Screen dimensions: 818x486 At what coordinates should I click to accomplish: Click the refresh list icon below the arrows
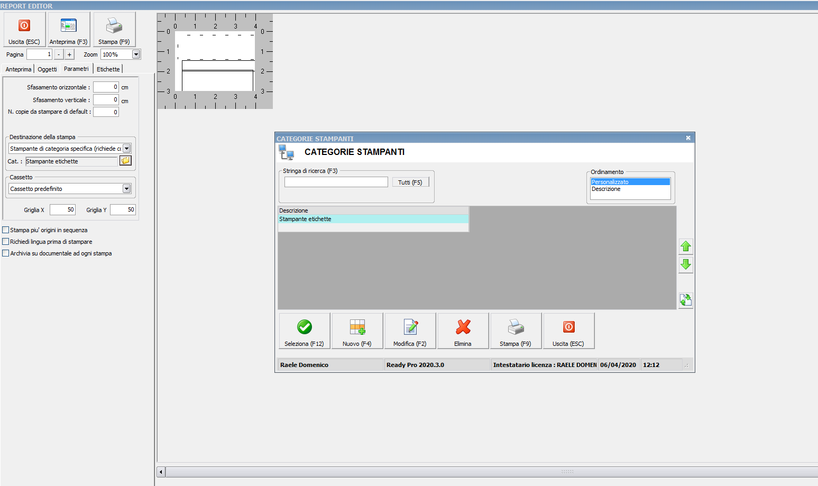point(686,300)
